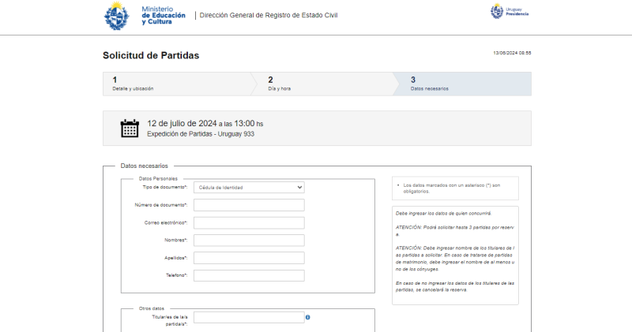Click the Correo electrónico input field
Screen dimensions: 632x332
pyautogui.click(x=249, y=222)
